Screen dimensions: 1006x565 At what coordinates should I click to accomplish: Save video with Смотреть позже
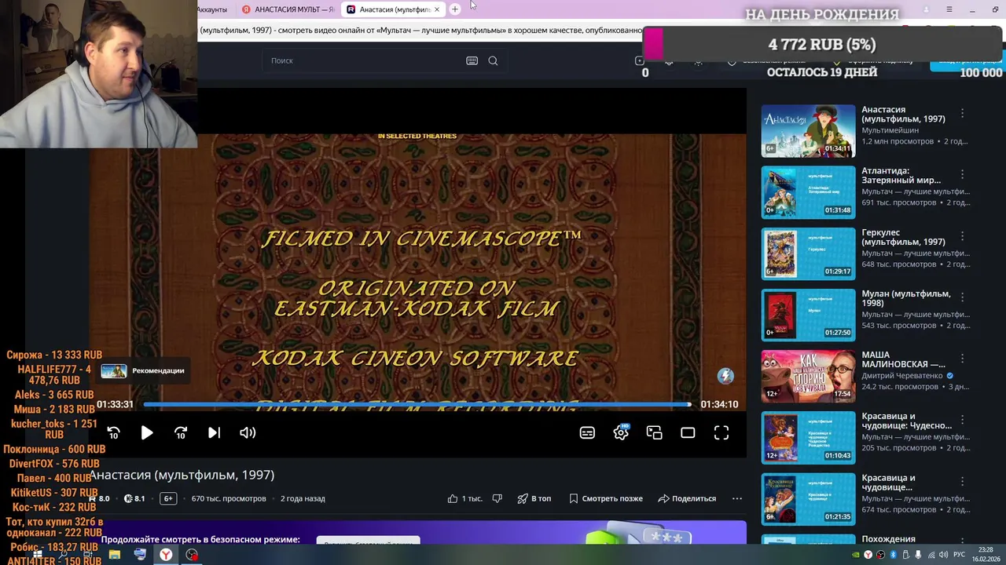tap(605, 498)
